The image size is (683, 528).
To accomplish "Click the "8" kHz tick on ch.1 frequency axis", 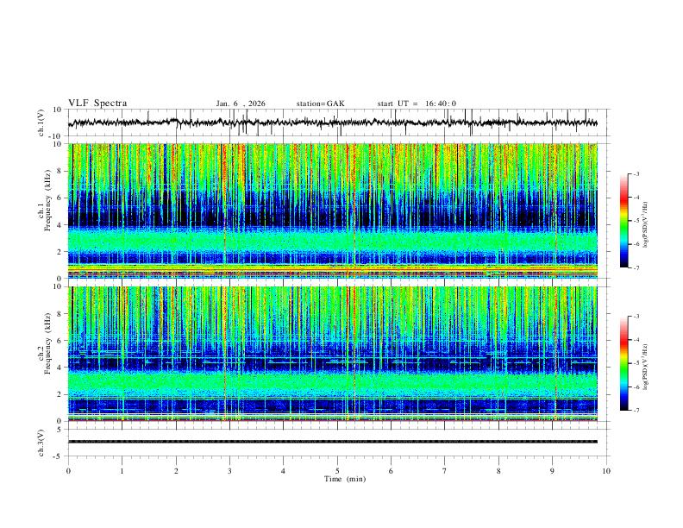I will pos(60,171).
